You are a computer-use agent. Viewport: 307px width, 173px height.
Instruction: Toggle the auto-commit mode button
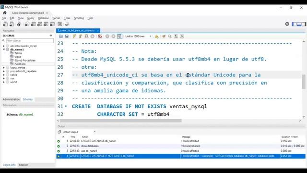click(x=119, y=37)
